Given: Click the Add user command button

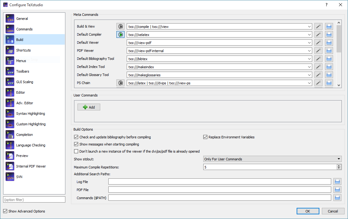Looking at the screenshot, I should click(x=89, y=107).
